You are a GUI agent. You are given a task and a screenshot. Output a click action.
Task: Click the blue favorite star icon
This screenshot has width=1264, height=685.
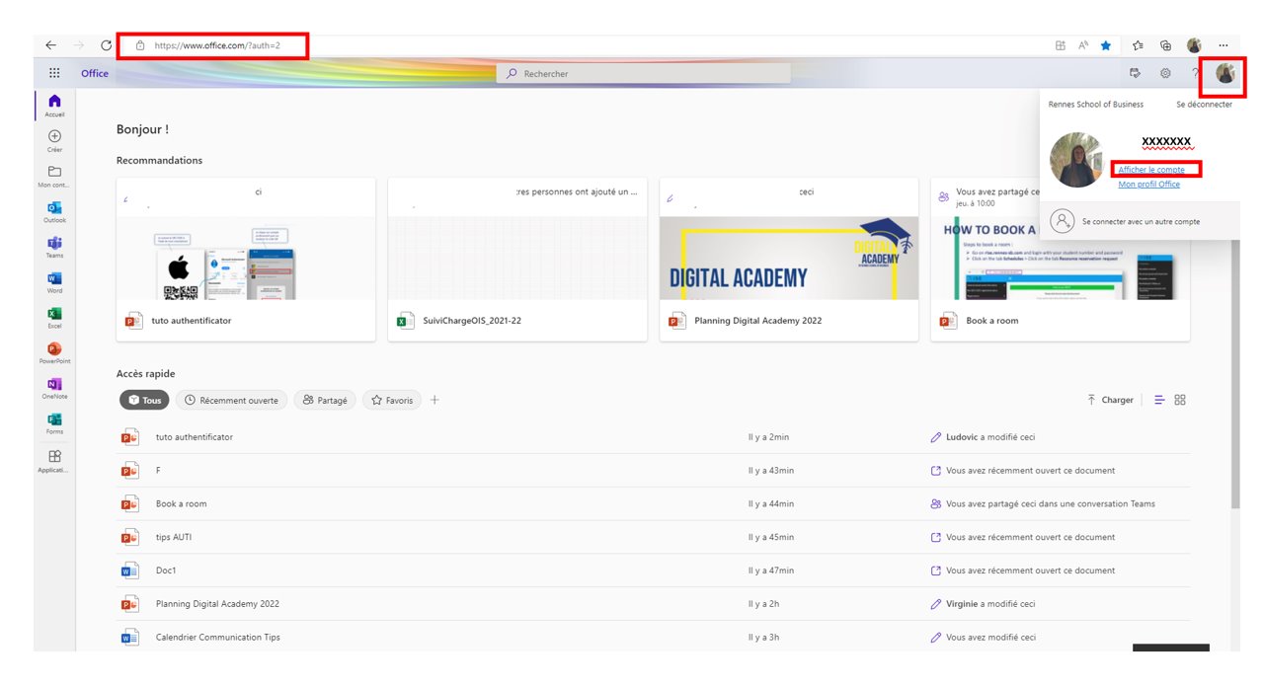click(x=1106, y=45)
